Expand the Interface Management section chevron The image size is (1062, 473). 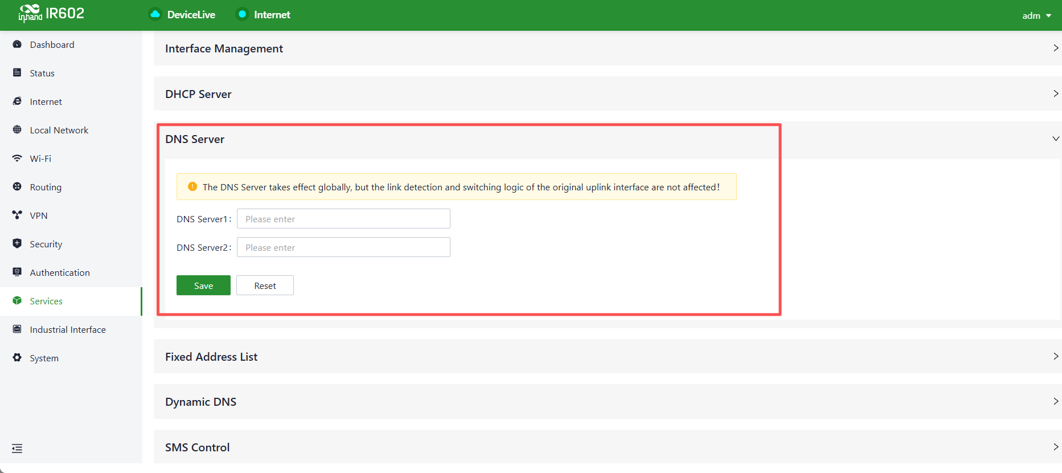[1056, 48]
